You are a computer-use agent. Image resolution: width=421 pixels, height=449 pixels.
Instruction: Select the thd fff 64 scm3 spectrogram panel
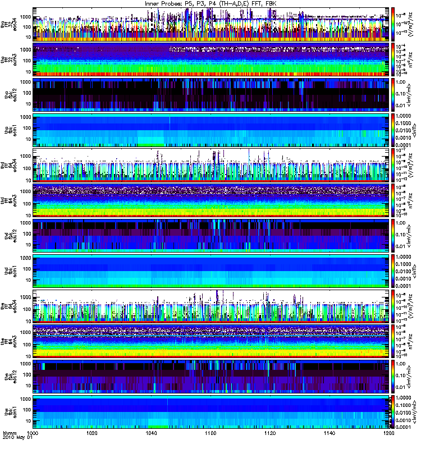pos(211,200)
